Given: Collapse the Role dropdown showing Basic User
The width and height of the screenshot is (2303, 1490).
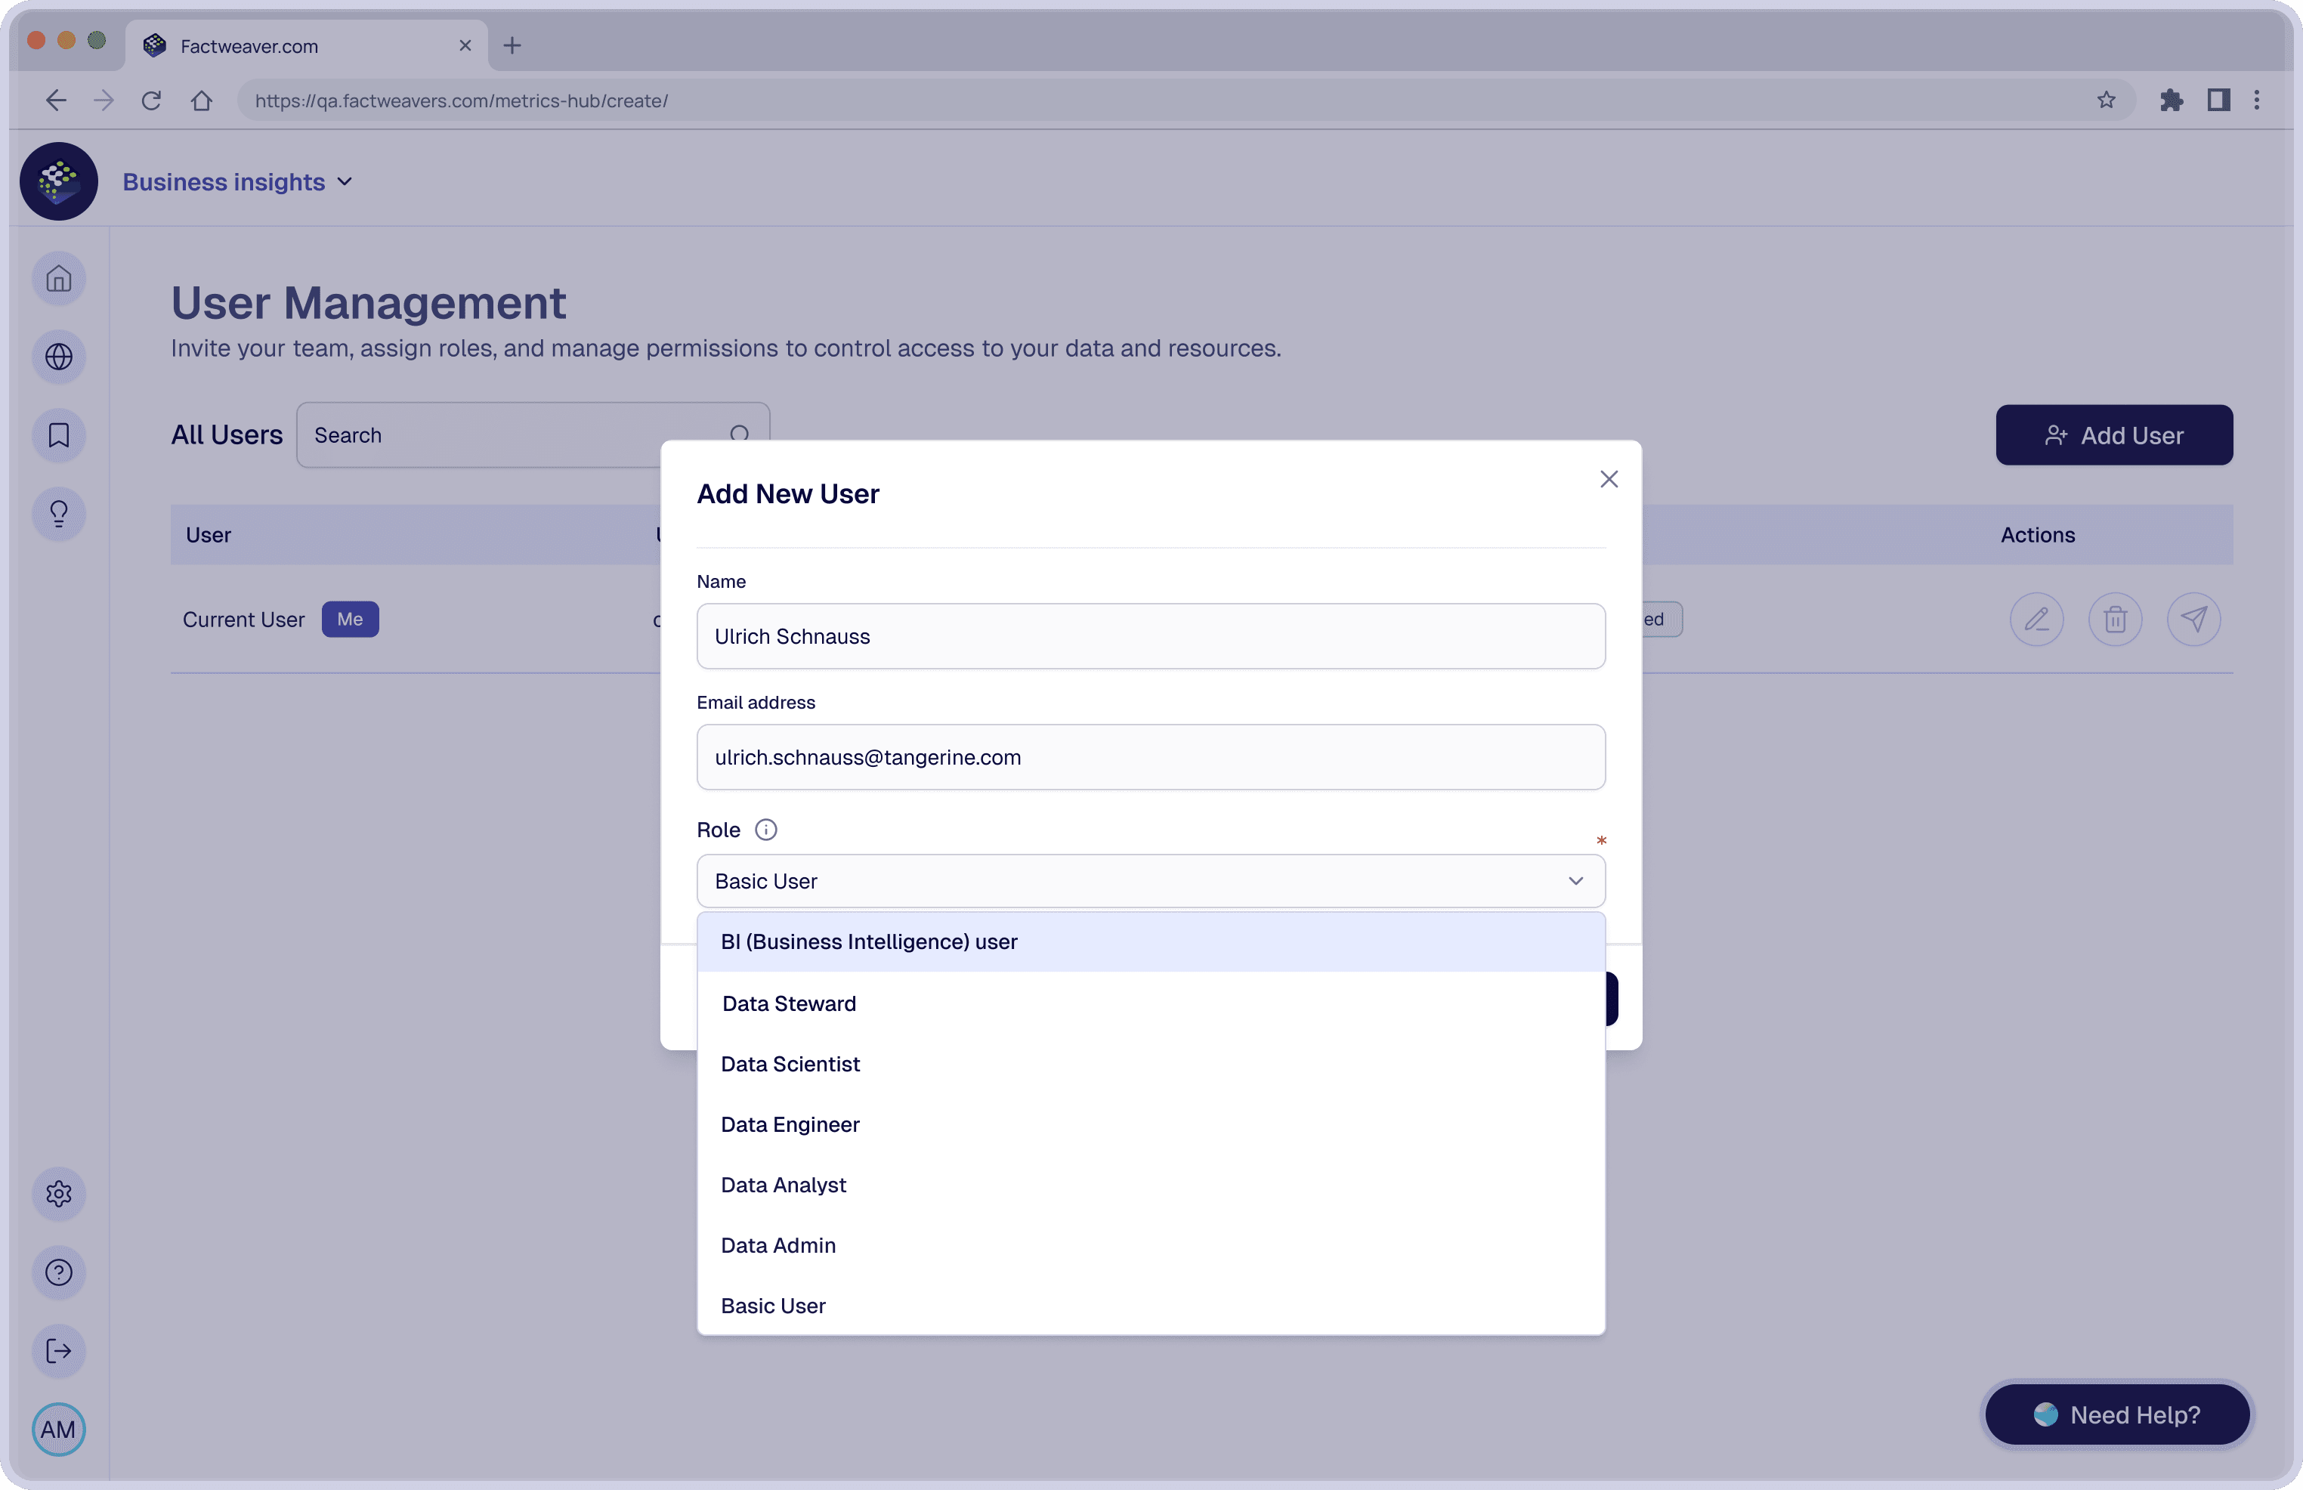Looking at the screenshot, I should [1150, 882].
